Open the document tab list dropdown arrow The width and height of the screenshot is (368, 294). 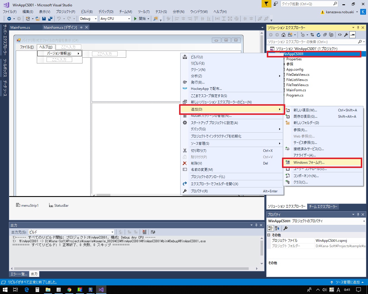click(262, 28)
